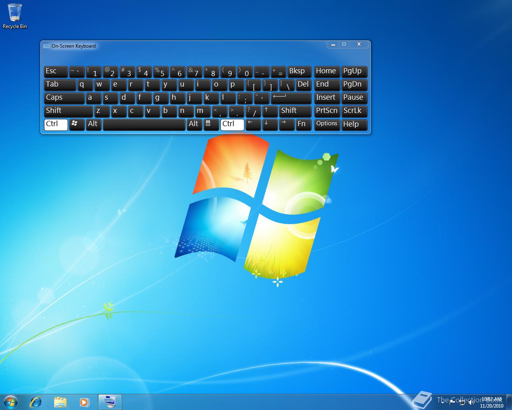Image resolution: width=512 pixels, height=410 pixels.
Task: Click the Del key
Action: [x=304, y=85]
